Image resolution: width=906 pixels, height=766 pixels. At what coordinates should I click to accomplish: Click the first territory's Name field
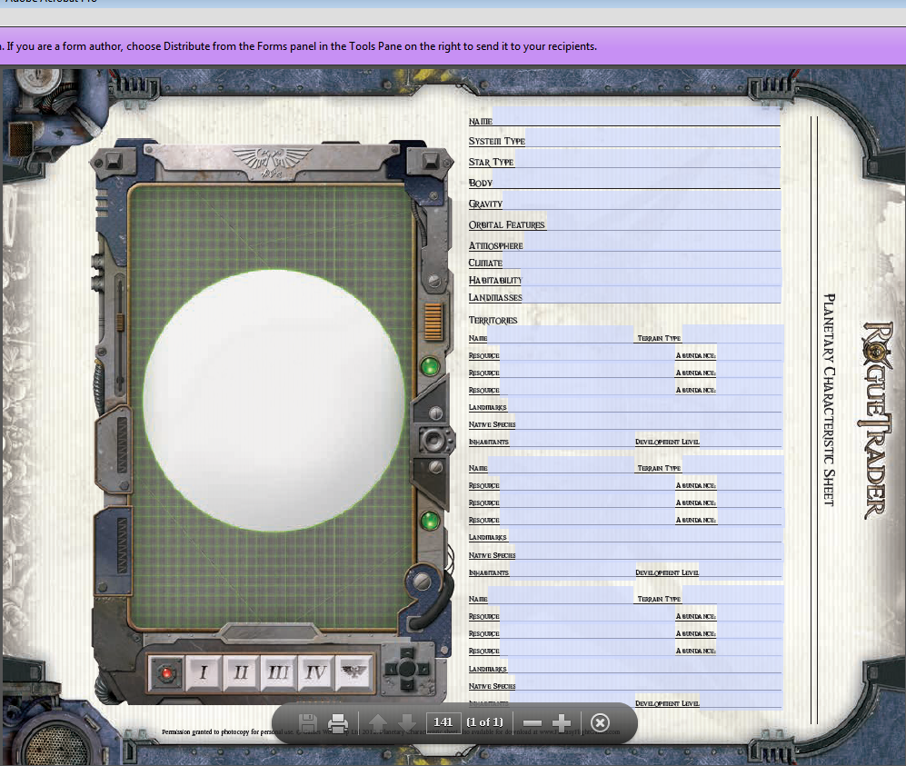click(561, 334)
